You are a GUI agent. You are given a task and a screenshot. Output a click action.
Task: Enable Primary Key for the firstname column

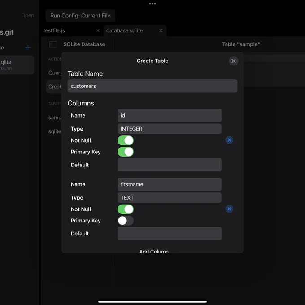pyautogui.click(x=126, y=221)
